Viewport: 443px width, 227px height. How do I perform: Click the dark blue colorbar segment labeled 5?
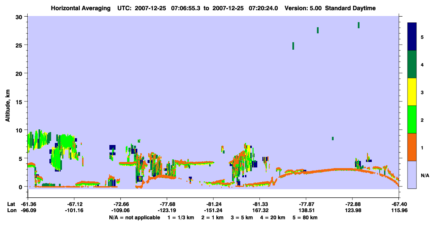coord(412,36)
